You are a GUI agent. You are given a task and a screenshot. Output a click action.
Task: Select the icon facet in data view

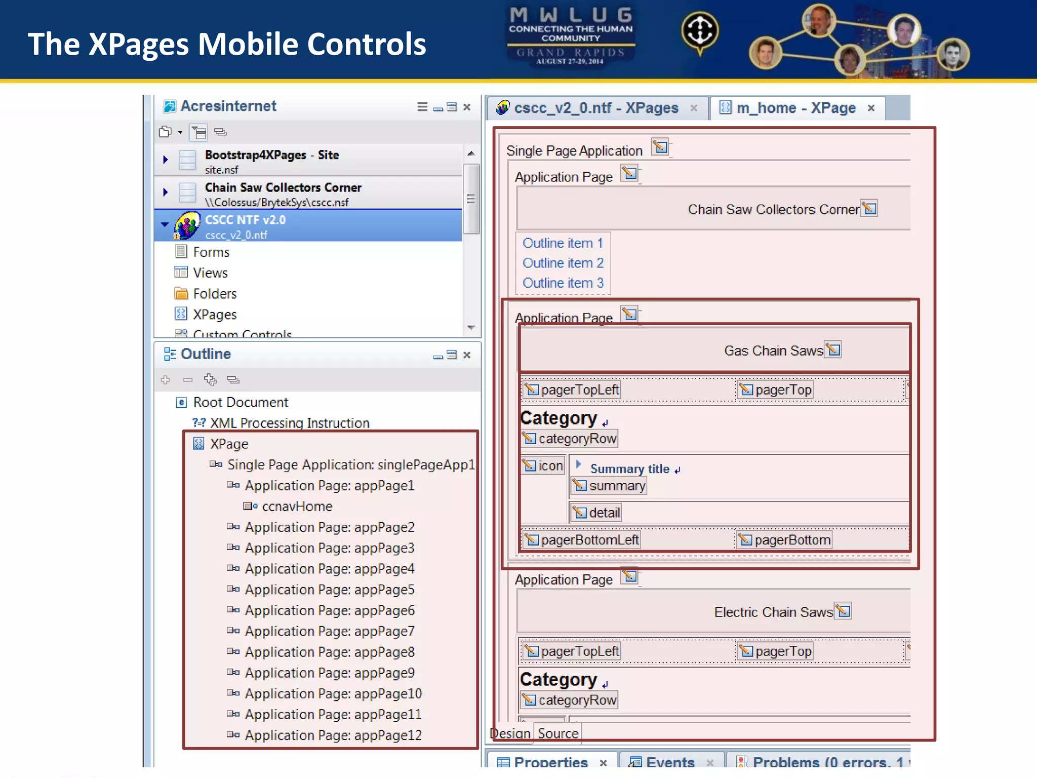543,465
